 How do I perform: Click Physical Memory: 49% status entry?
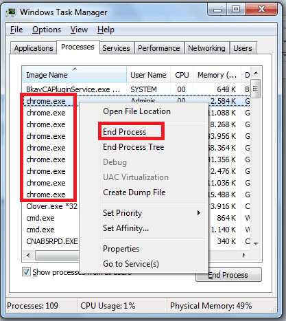coord(211,306)
